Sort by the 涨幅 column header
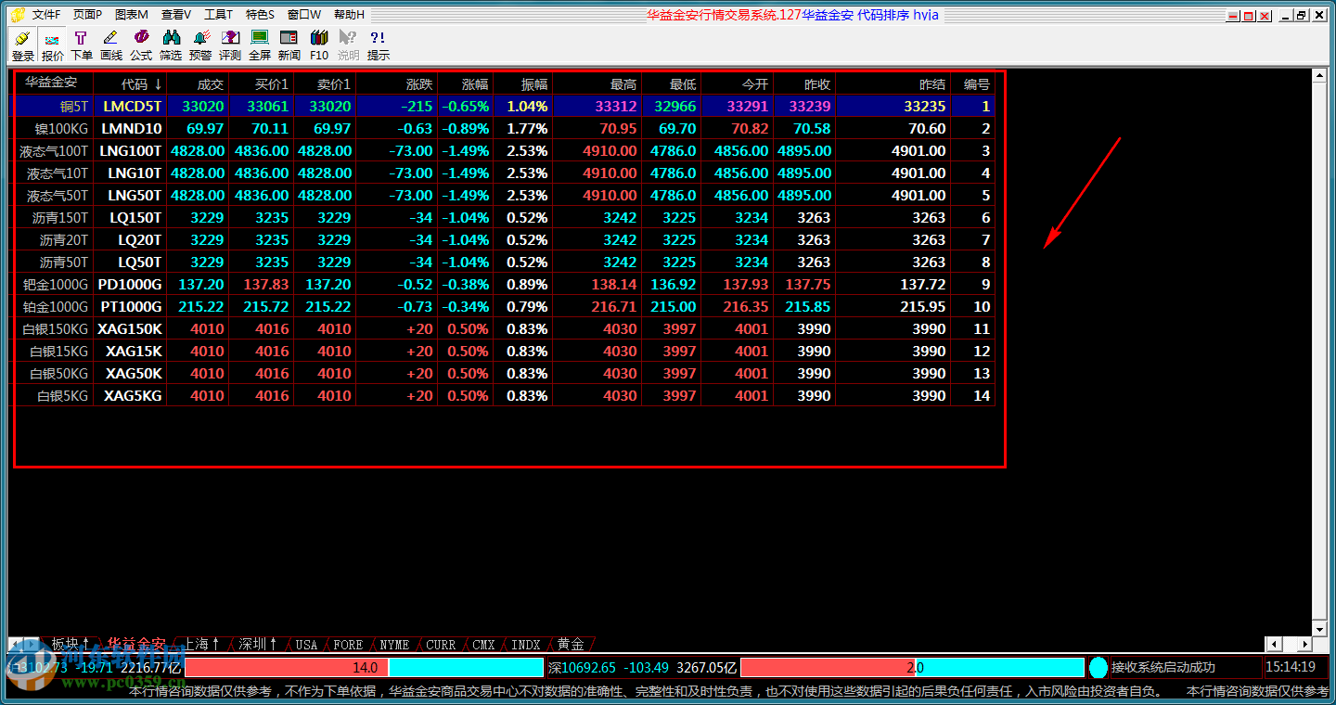Image resolution: width=1336 pixels, height=705 pixels. (x=465, y=83)
